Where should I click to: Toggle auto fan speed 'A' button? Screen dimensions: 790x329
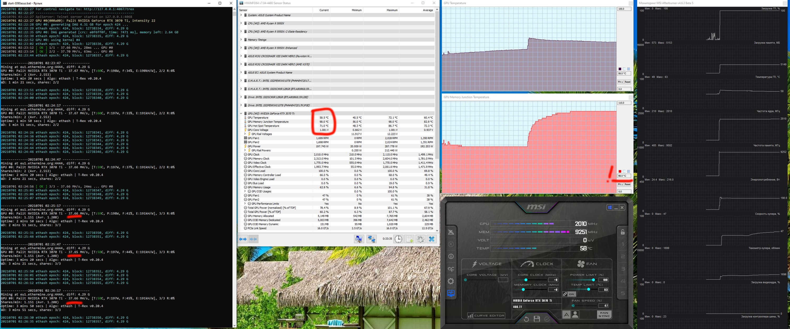pyautogui.click(x=566, y=315)
